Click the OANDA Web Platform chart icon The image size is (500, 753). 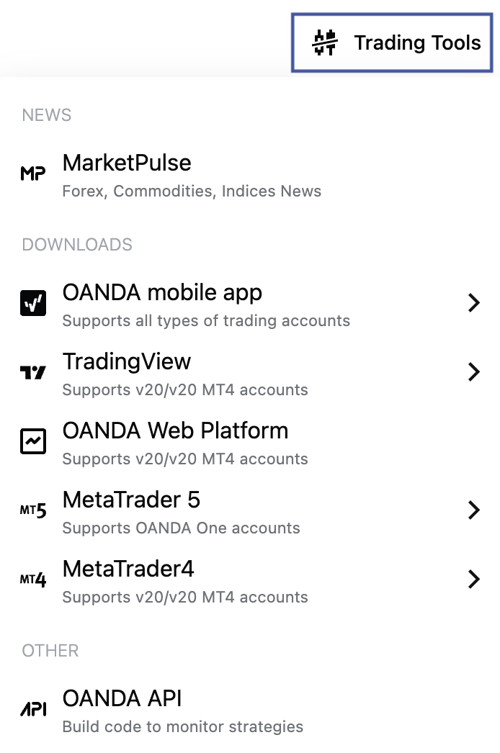pos(33,441)
